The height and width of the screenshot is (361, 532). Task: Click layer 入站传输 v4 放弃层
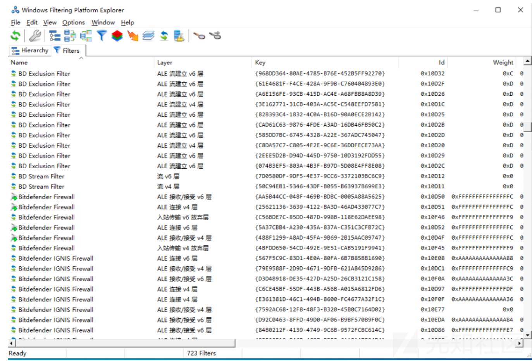click(183, 248)
